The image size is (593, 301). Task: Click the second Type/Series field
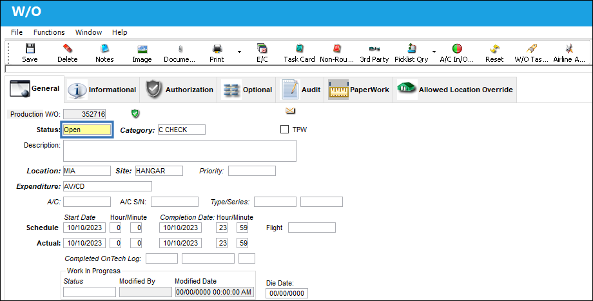coord(322,202)
